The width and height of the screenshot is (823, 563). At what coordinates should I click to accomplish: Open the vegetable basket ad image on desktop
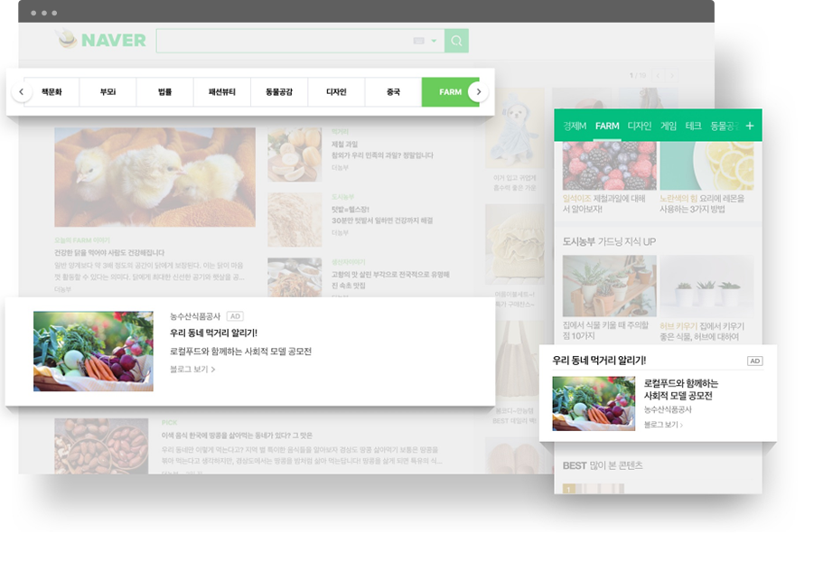click(x=93, y=352)
